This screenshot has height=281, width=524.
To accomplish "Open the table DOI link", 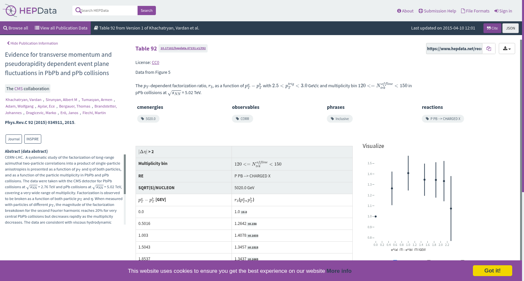I will point(183,48).
